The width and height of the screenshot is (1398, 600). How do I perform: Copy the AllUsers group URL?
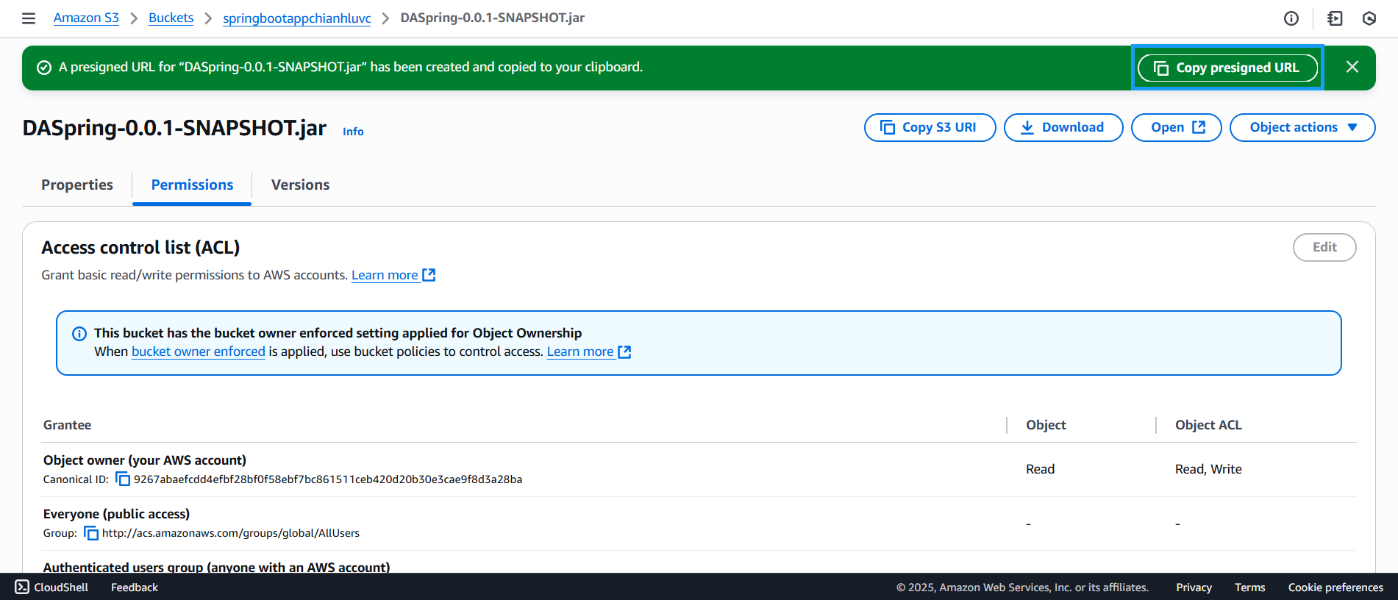coord(91,533)
